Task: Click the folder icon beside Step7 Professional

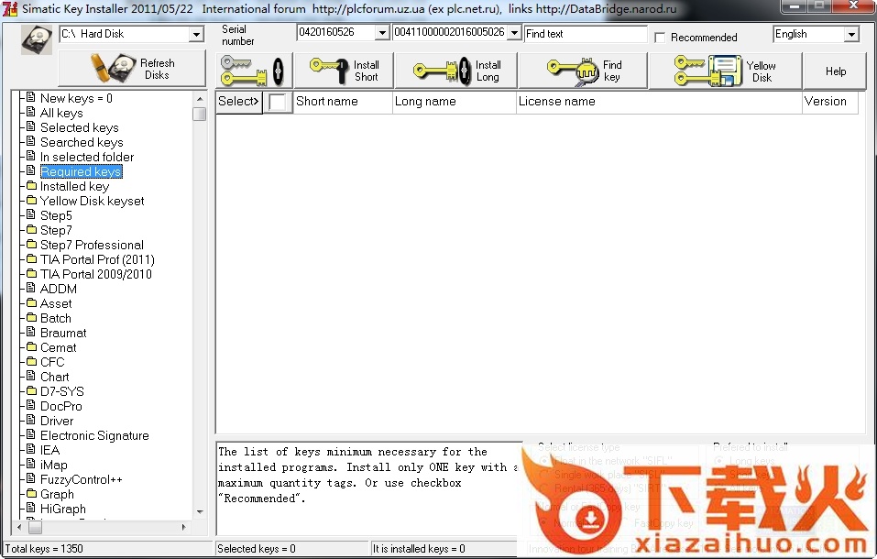Action: [31, 245]
